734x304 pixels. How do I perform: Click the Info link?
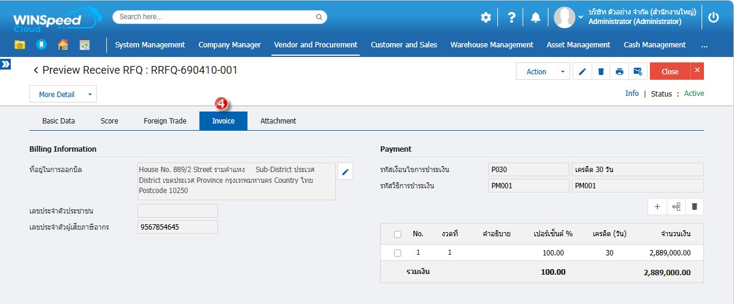click(631, 94)
